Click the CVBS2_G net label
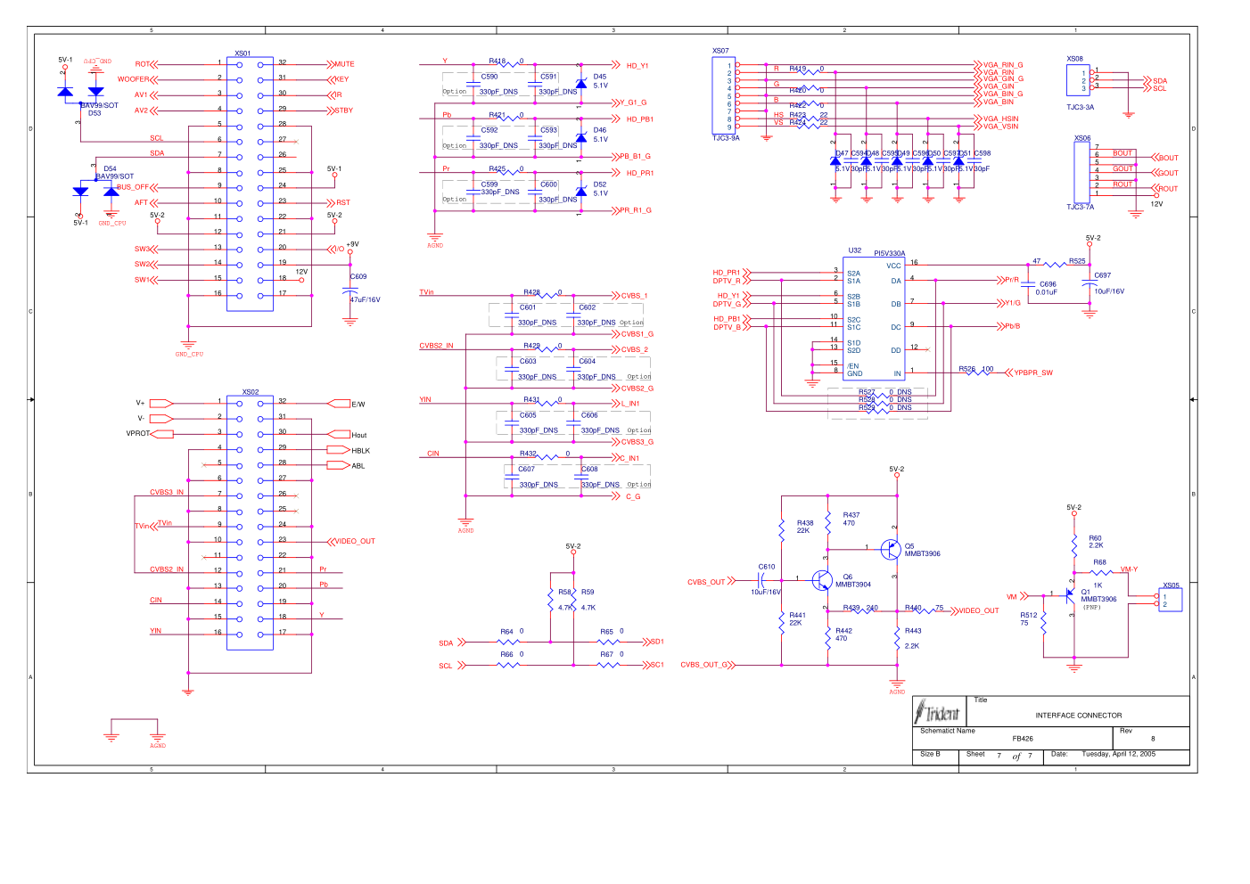1250x884 pixels. point(637,389)
